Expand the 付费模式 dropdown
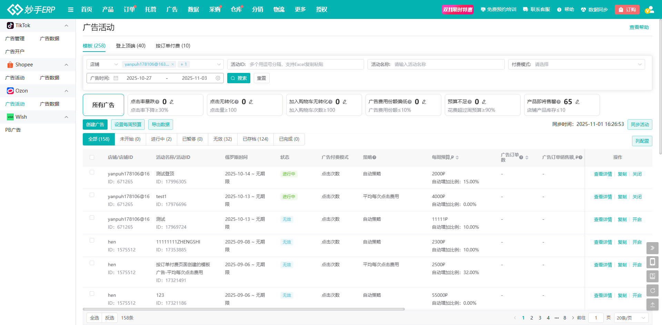This screenshot has height=325, width=662. coord(576,64)
